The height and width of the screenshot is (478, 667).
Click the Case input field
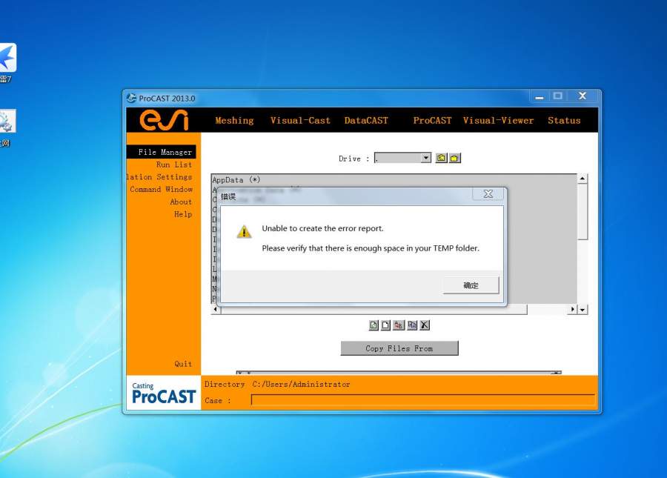[423, 400]
